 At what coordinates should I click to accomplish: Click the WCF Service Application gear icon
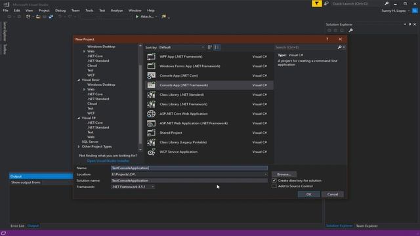click(x=151, y=152)
